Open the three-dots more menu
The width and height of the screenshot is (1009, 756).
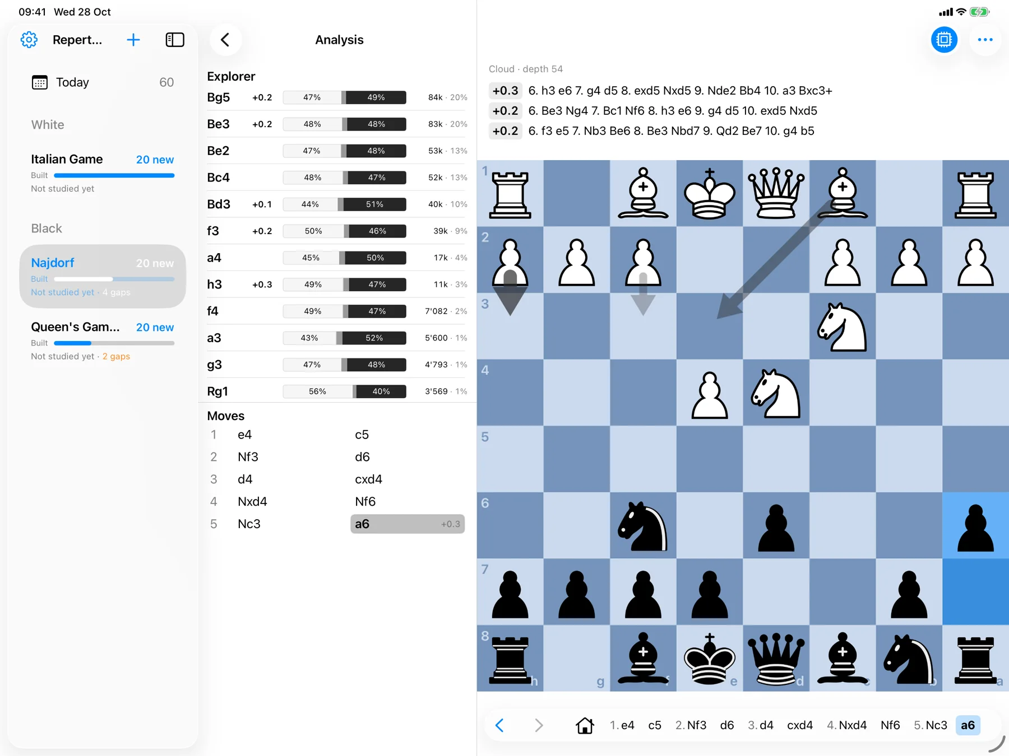click(985, 40)
